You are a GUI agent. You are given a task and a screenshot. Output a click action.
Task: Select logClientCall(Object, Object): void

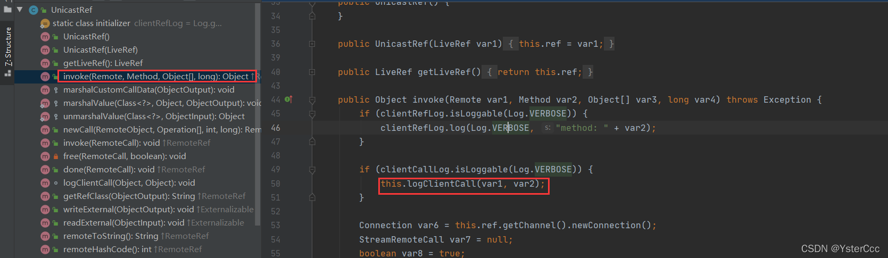(129, 183)
